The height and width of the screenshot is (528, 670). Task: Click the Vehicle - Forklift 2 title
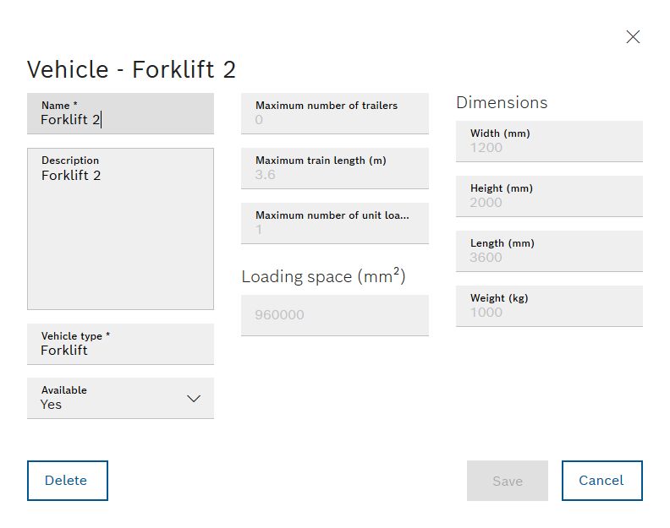coord(131,69)
